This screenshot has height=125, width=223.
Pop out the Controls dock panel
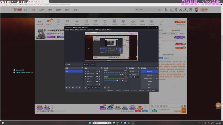coord(157,68)
